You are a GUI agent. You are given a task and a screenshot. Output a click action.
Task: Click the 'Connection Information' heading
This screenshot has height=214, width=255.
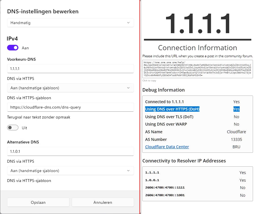[197, 48]
